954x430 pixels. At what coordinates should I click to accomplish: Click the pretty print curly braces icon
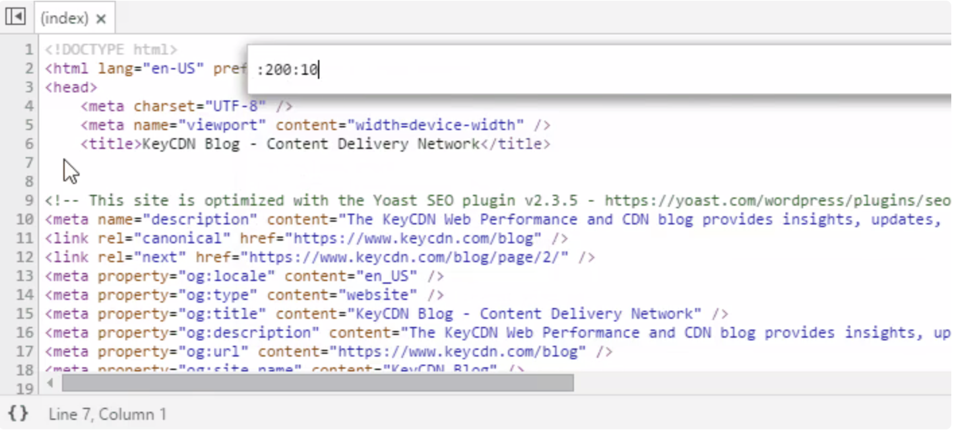[18, 413]
